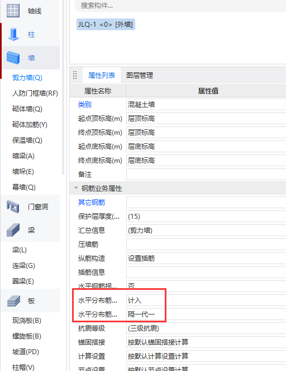Select 剪力墙(Q) in the wall list

point(27,78)
